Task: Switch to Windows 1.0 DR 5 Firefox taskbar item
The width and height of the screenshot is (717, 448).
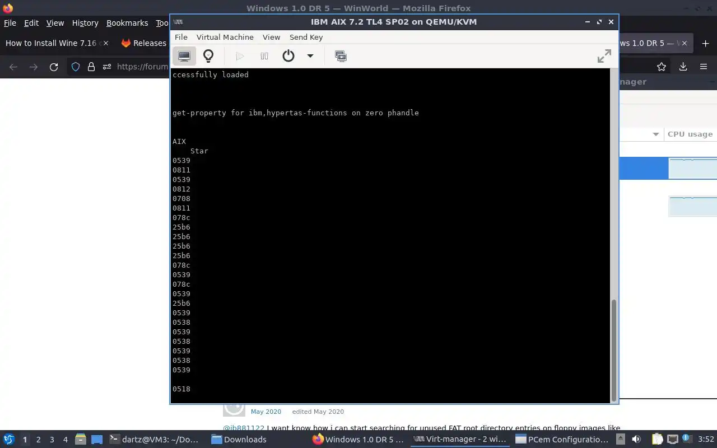Action: pos(358,440)
